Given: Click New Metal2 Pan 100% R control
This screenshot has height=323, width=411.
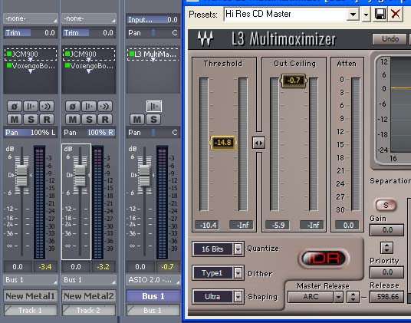Looking at the screenshot, I should (89, 133).
